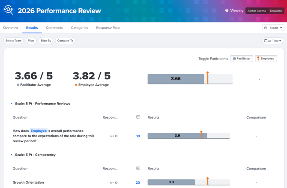
Task: Open 19 comments for overall performance question
Action: (138, 136)
